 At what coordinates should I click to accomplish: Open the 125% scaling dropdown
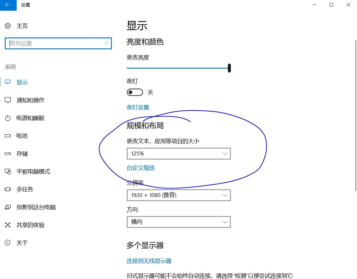click(x=178, y=154)
